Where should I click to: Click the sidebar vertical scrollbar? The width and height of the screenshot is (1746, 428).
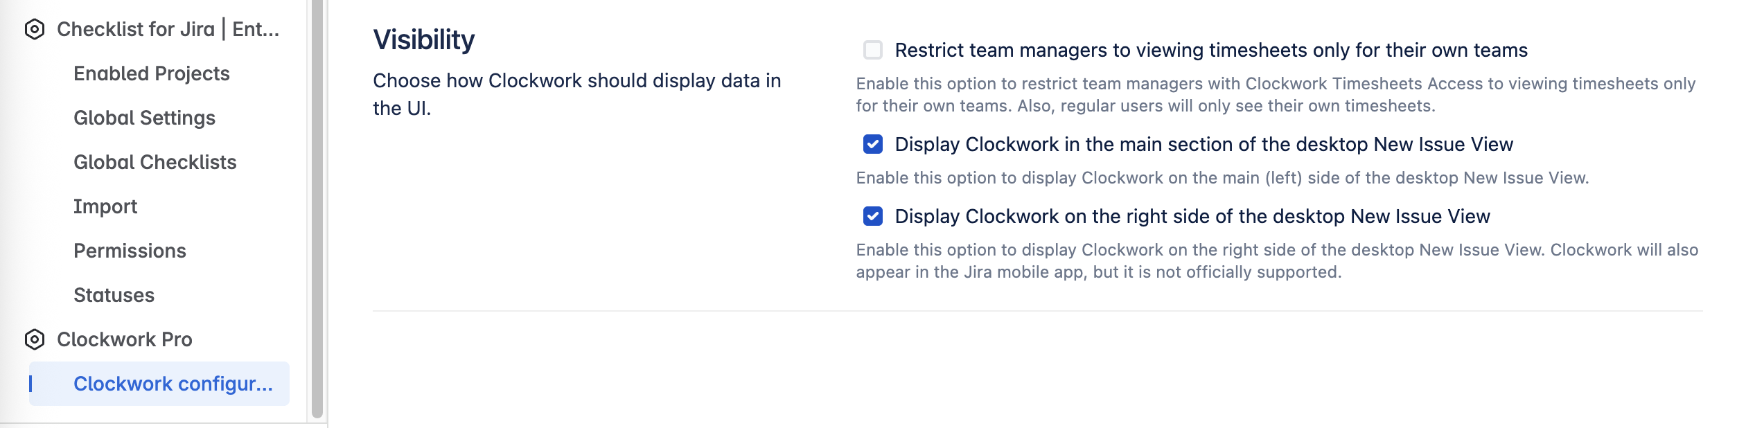[x=317, y=208]
